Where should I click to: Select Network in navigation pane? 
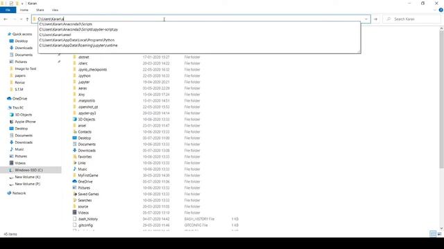click(x=19, y=193)
